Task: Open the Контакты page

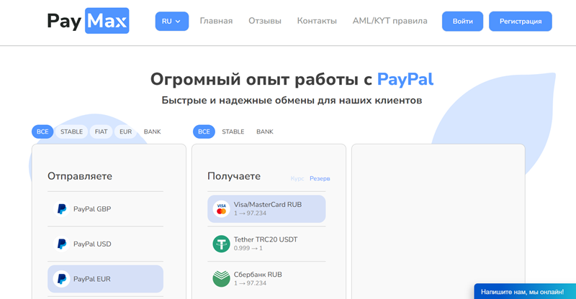Action: pos(317,21)
